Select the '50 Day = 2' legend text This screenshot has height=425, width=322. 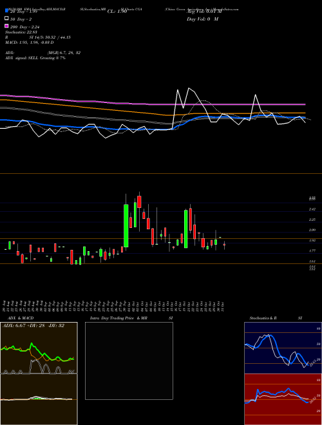tap(21, 19)
